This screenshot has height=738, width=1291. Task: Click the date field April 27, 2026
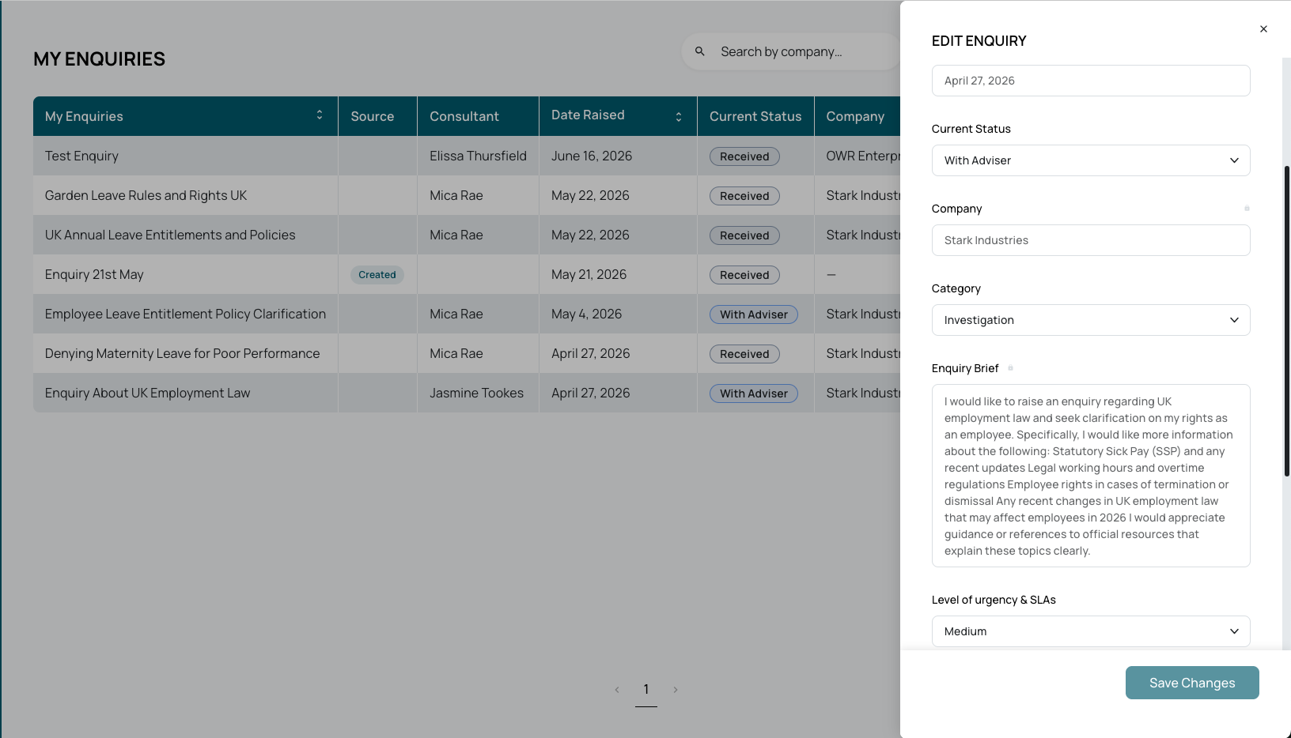point(1091,81)
